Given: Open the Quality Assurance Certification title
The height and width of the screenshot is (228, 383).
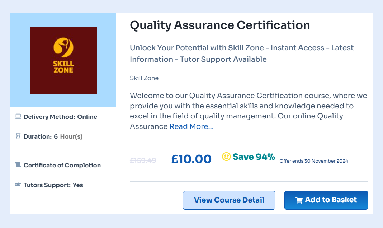Looking at the screenshot, I should coord(220,25).
